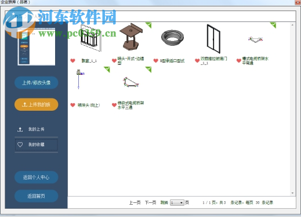Click the 上传/修改头像 button
Screen dimensions: 301x218
37,83
